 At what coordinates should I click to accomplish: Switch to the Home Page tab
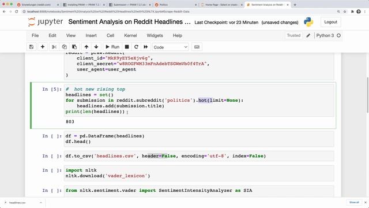click(x=221, y=5)
